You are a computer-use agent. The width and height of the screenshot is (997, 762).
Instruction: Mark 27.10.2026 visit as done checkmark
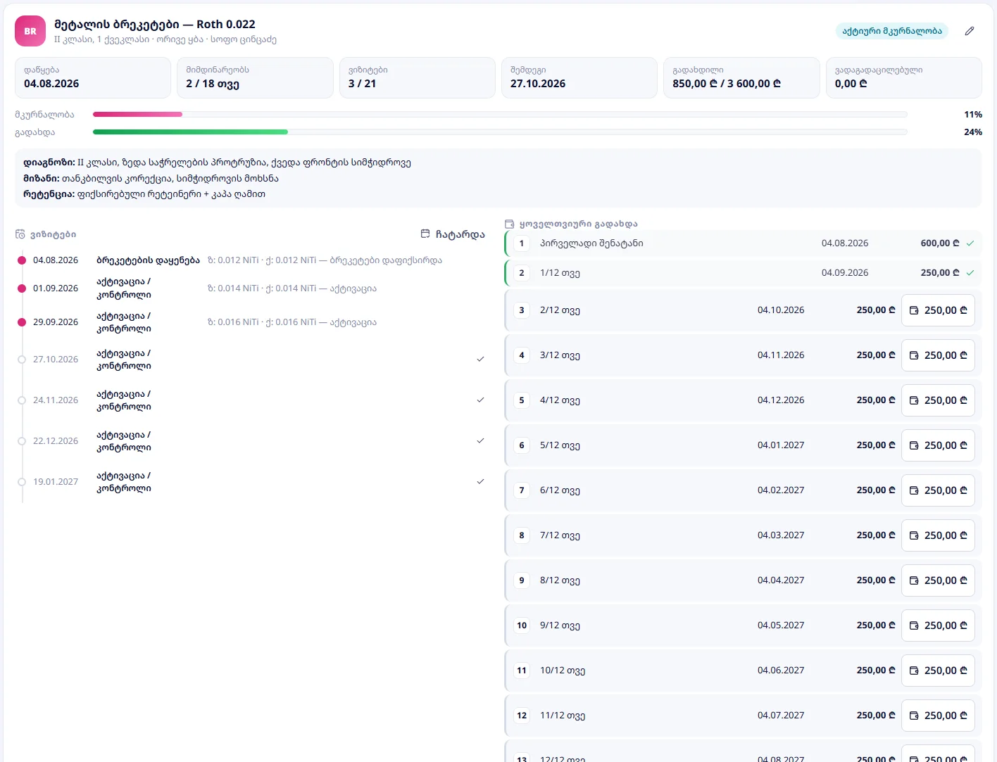480,359
